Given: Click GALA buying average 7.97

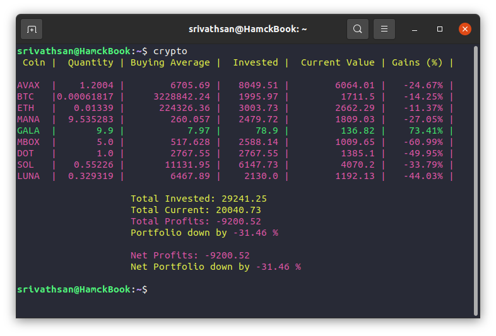Looking at the screenshot, I should (199, 131).
